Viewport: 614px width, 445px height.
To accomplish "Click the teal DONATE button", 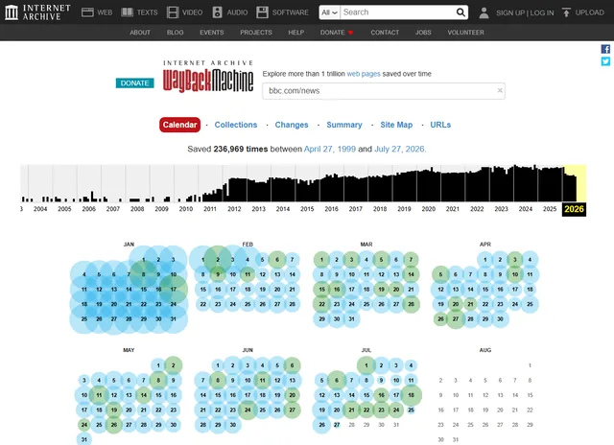I will tap(134, 83).
